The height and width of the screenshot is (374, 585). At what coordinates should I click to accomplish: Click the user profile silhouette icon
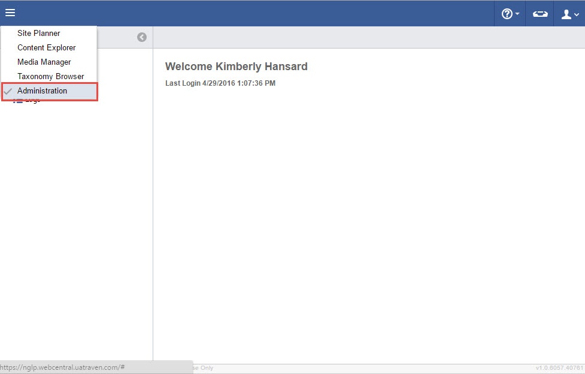[566, 14]
